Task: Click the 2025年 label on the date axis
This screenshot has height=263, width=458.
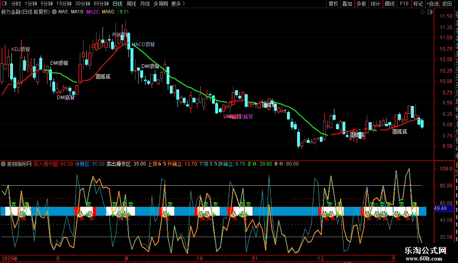Action: coord(10,258)
